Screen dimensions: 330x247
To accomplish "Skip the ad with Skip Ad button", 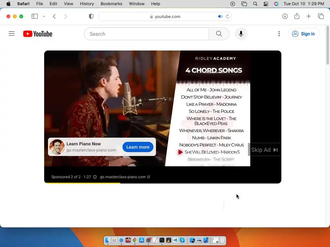I will click(x=264, y=150).
